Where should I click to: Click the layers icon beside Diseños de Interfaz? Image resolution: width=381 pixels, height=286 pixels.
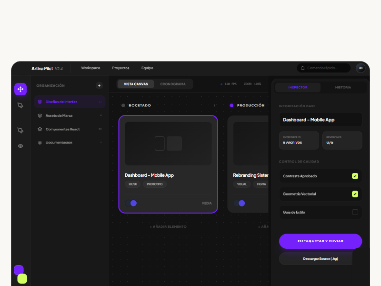[x=40, y=102]
